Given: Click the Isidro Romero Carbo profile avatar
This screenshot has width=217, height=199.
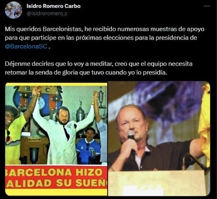Looking at the screenshot, I should click(14, 10).
